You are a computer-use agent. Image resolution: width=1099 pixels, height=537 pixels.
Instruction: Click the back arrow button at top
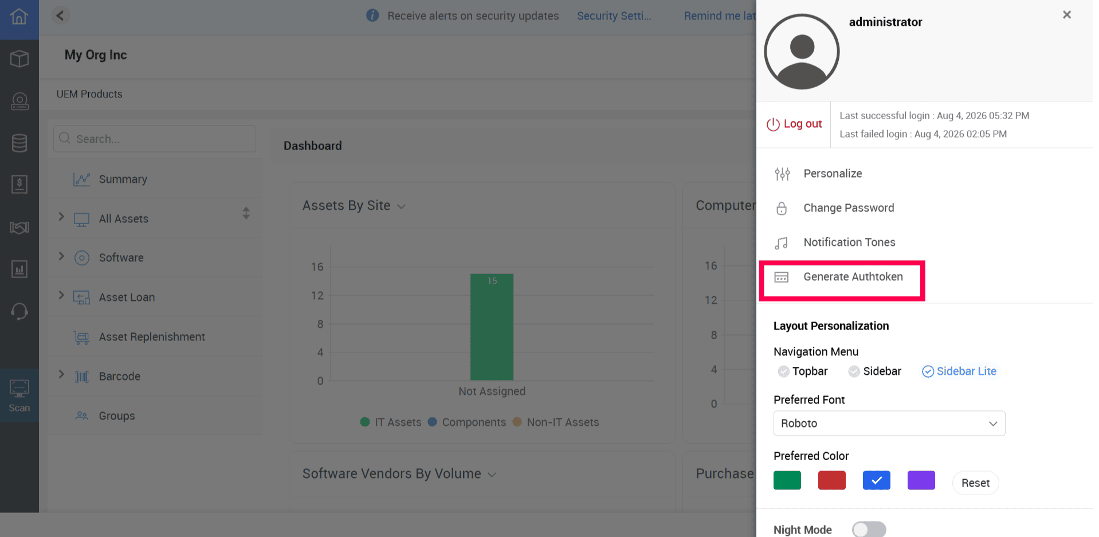[60, 15]
